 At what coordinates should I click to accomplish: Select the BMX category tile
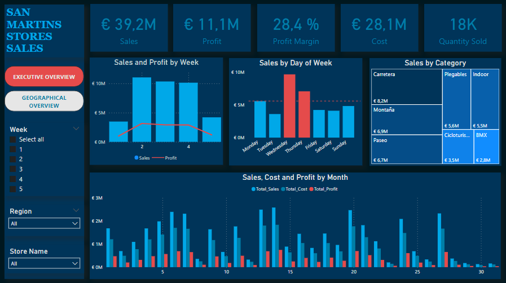pyautogui.click(x=486, y=147)
